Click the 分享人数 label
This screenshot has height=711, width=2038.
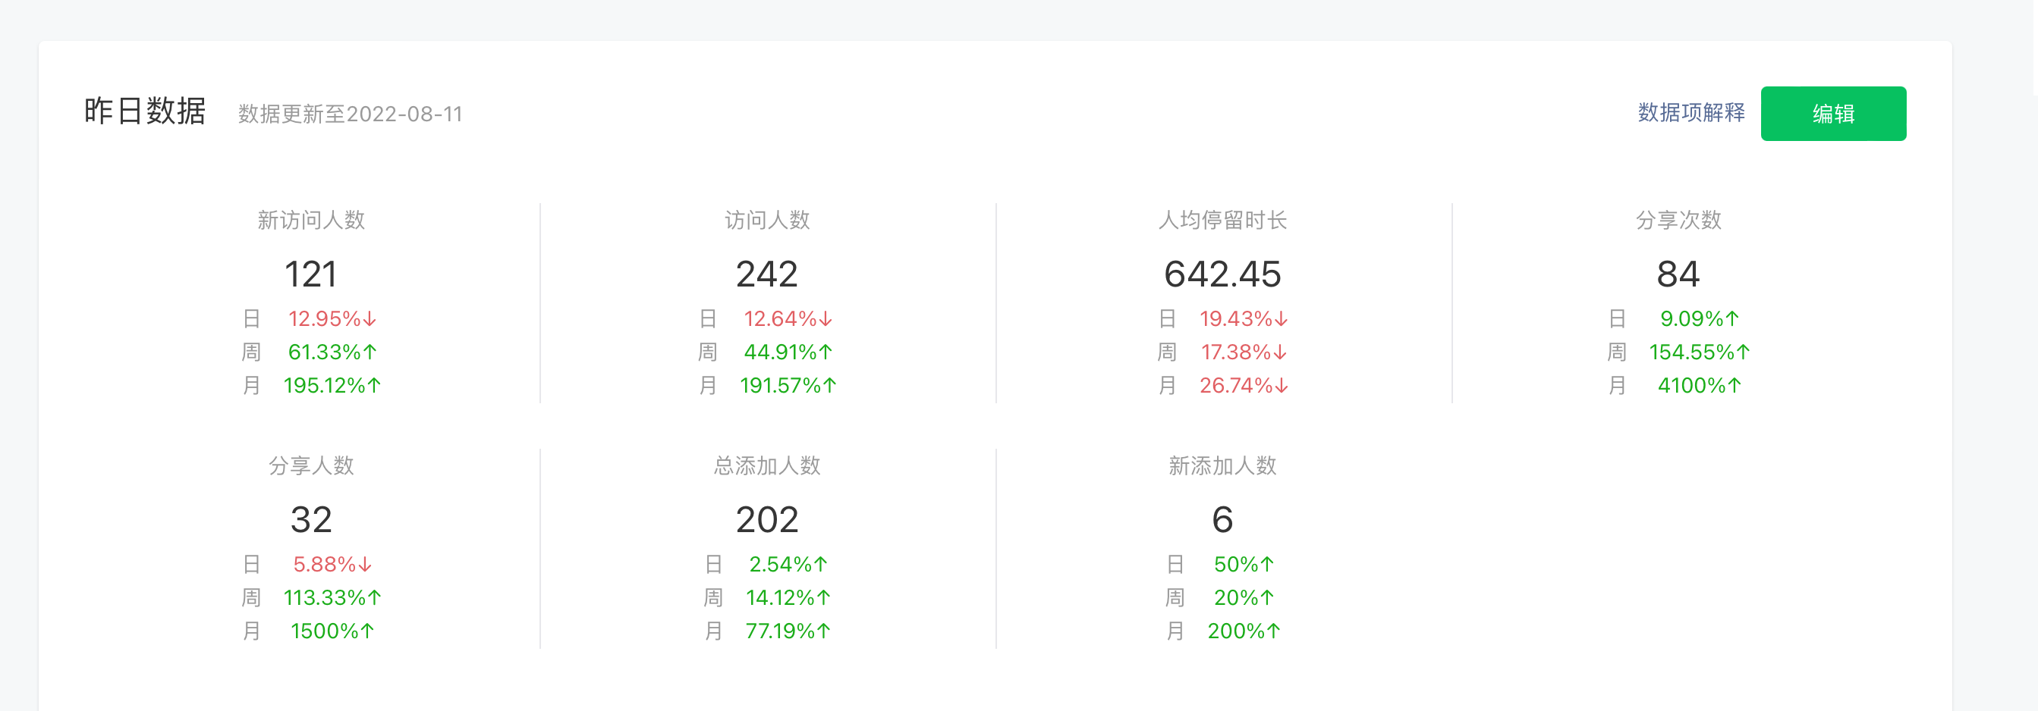tap(311, 466)
